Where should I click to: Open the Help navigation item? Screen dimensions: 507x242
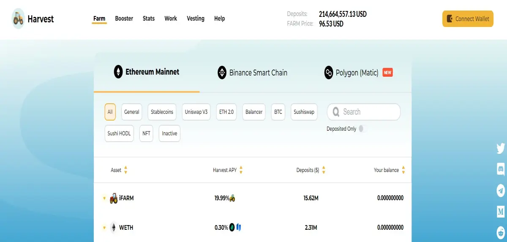click(220, 19)
